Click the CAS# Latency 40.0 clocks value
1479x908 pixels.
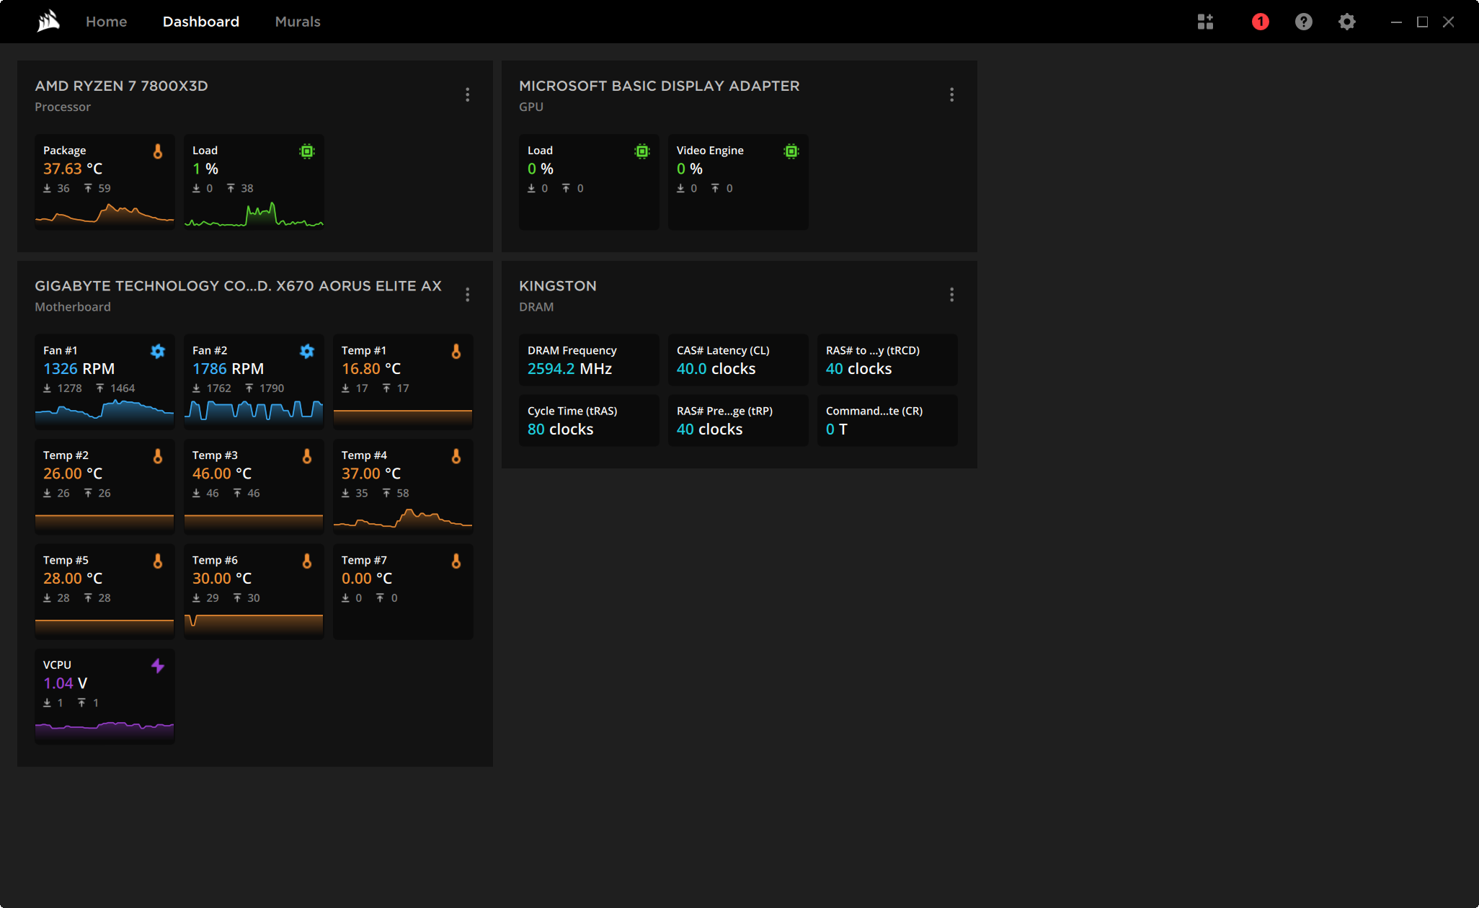tap(716, 369)
